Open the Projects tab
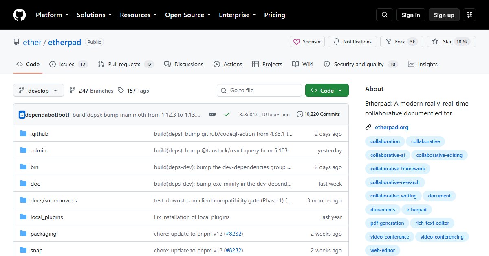 [267, 64]
